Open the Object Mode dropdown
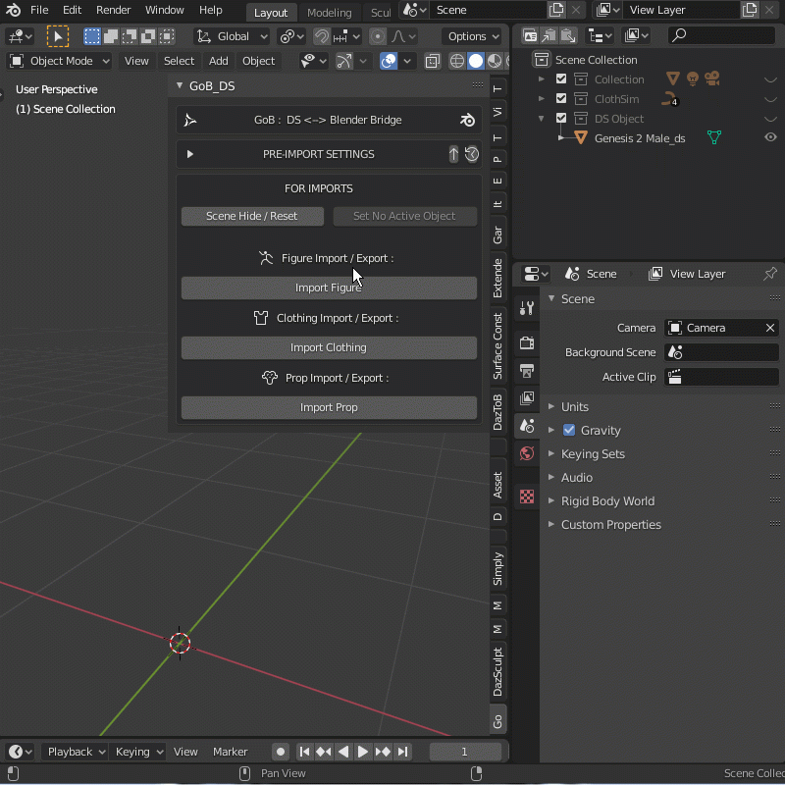The width and height of the screenshot is (785, 785). click(x=59, y=61)
